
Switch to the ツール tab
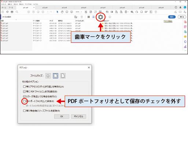tap(11, 8)
